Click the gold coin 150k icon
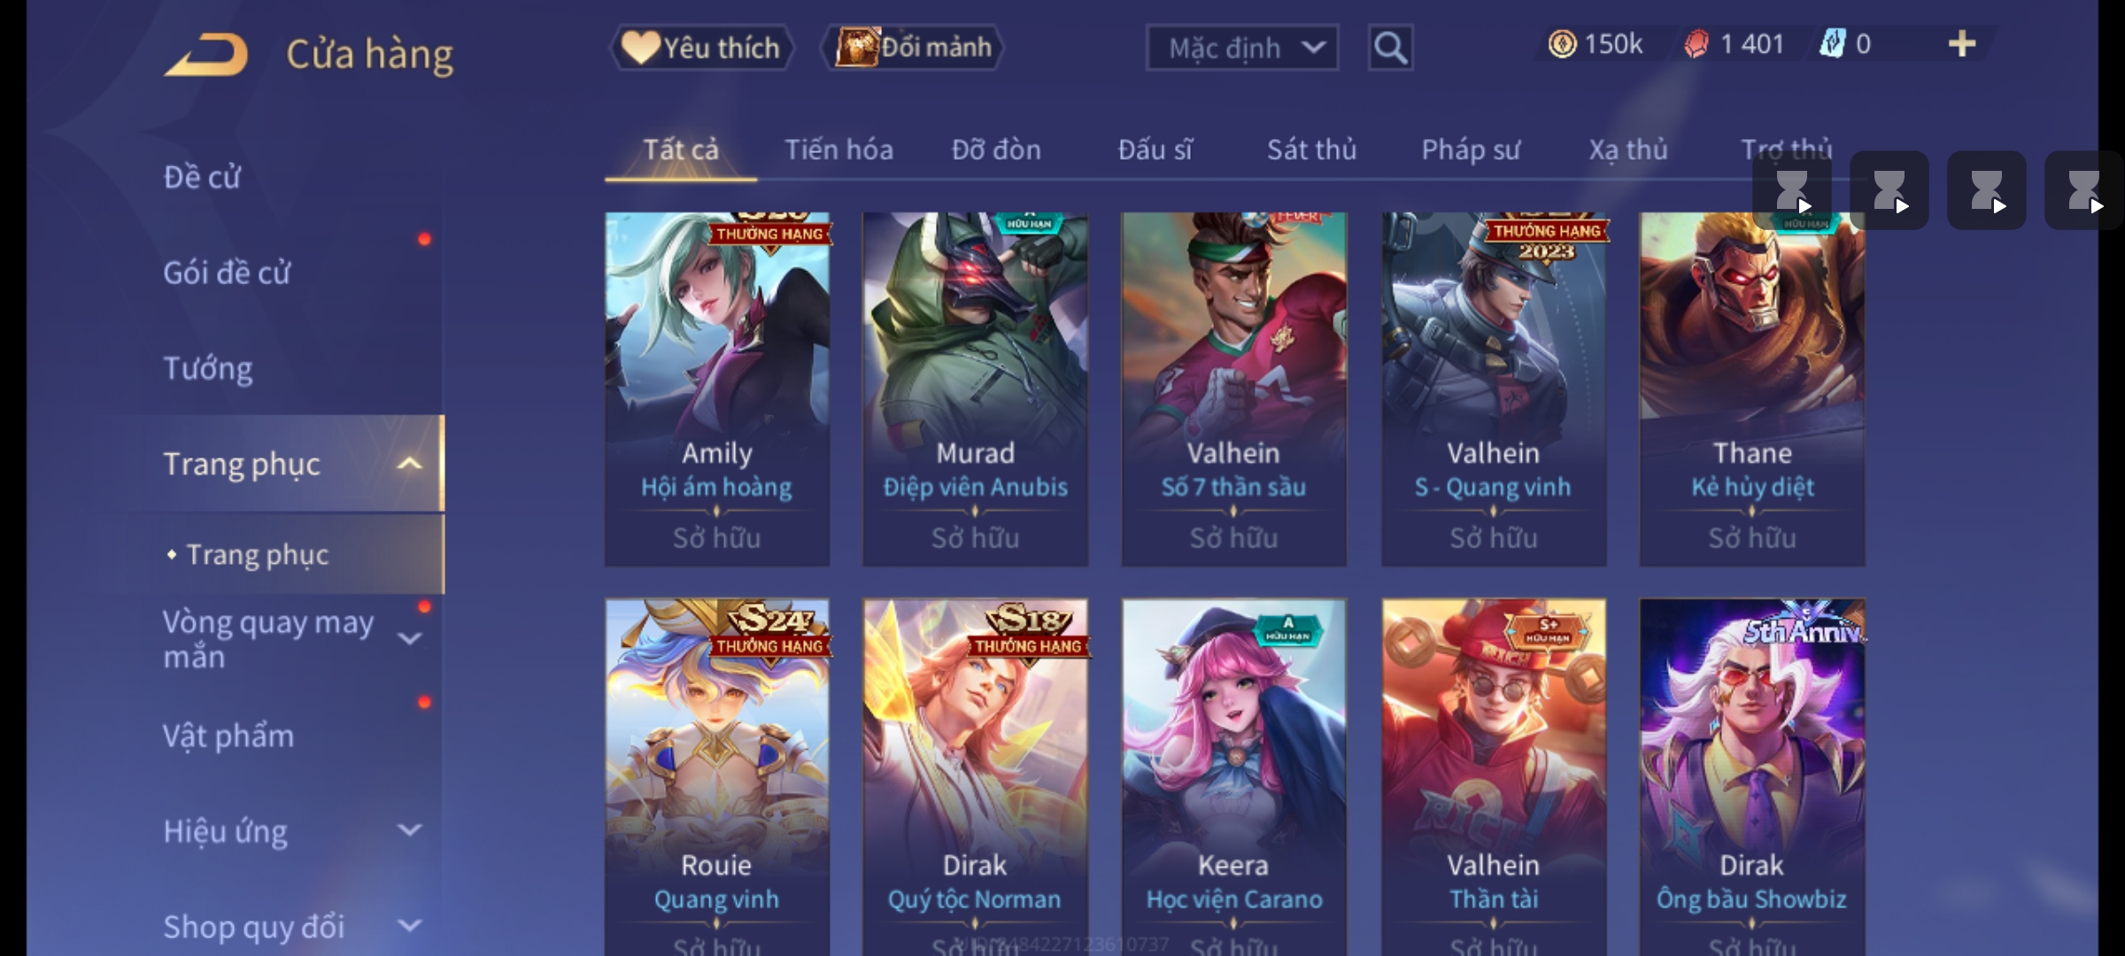 point(1562,44)
